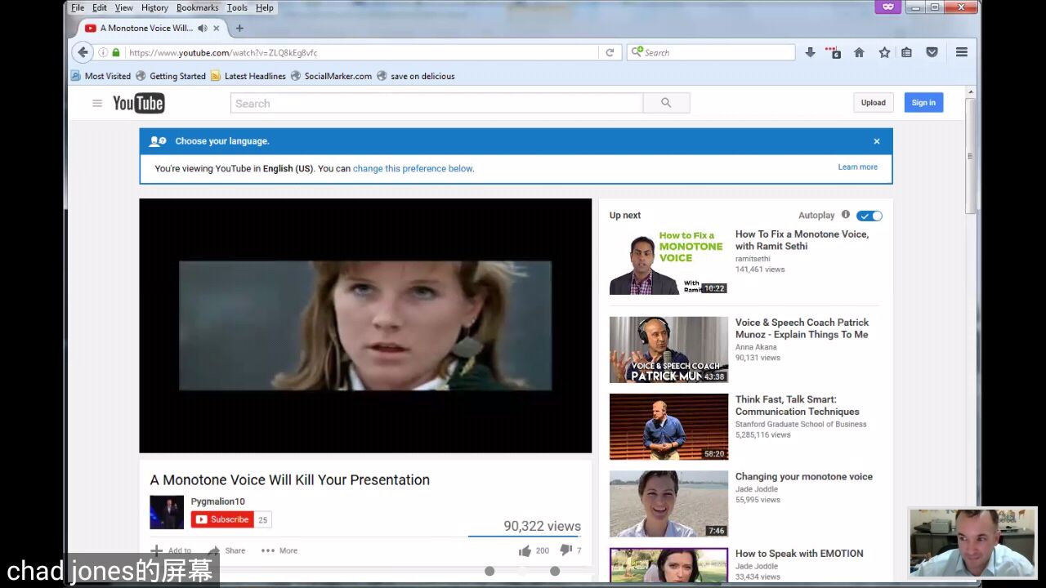
Task: Turn off the Autoplay switch
Action: coord(869,216)
